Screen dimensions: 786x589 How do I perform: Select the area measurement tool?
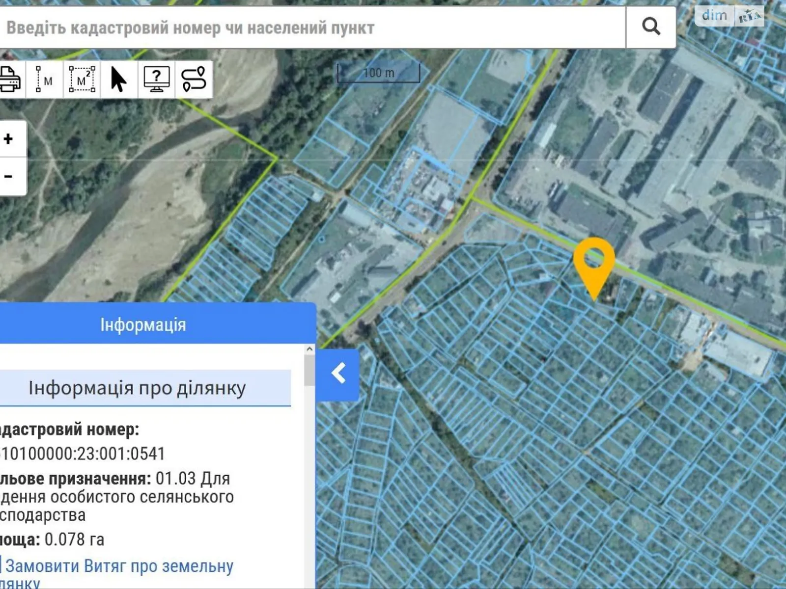pyautogui.click(x=82, y=80)
